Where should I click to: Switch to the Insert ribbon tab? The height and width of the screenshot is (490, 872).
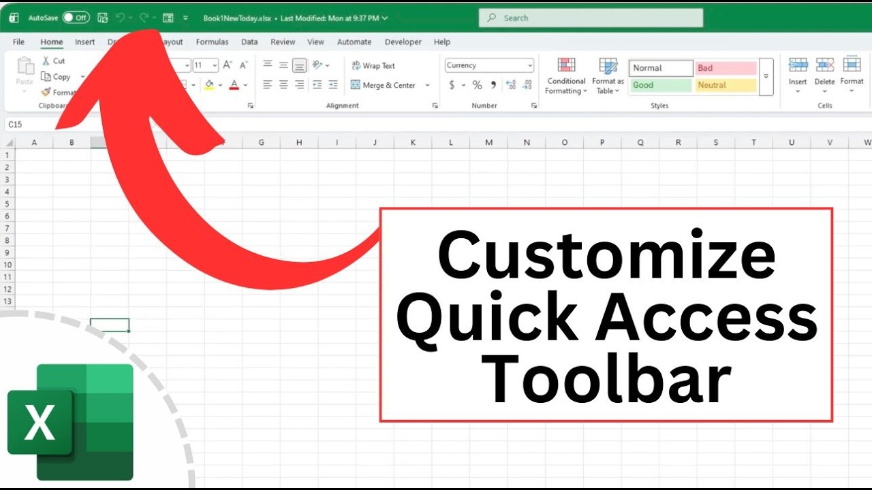[85, 42]
